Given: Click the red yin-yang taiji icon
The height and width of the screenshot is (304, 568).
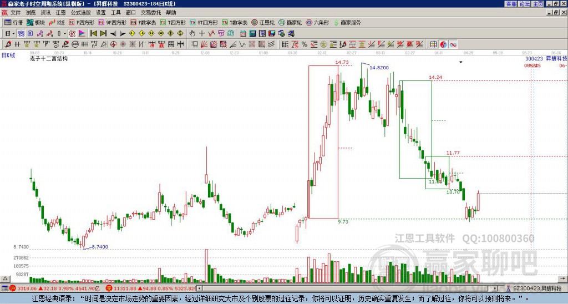Looking at the screenshot, I should pos(443,44).
